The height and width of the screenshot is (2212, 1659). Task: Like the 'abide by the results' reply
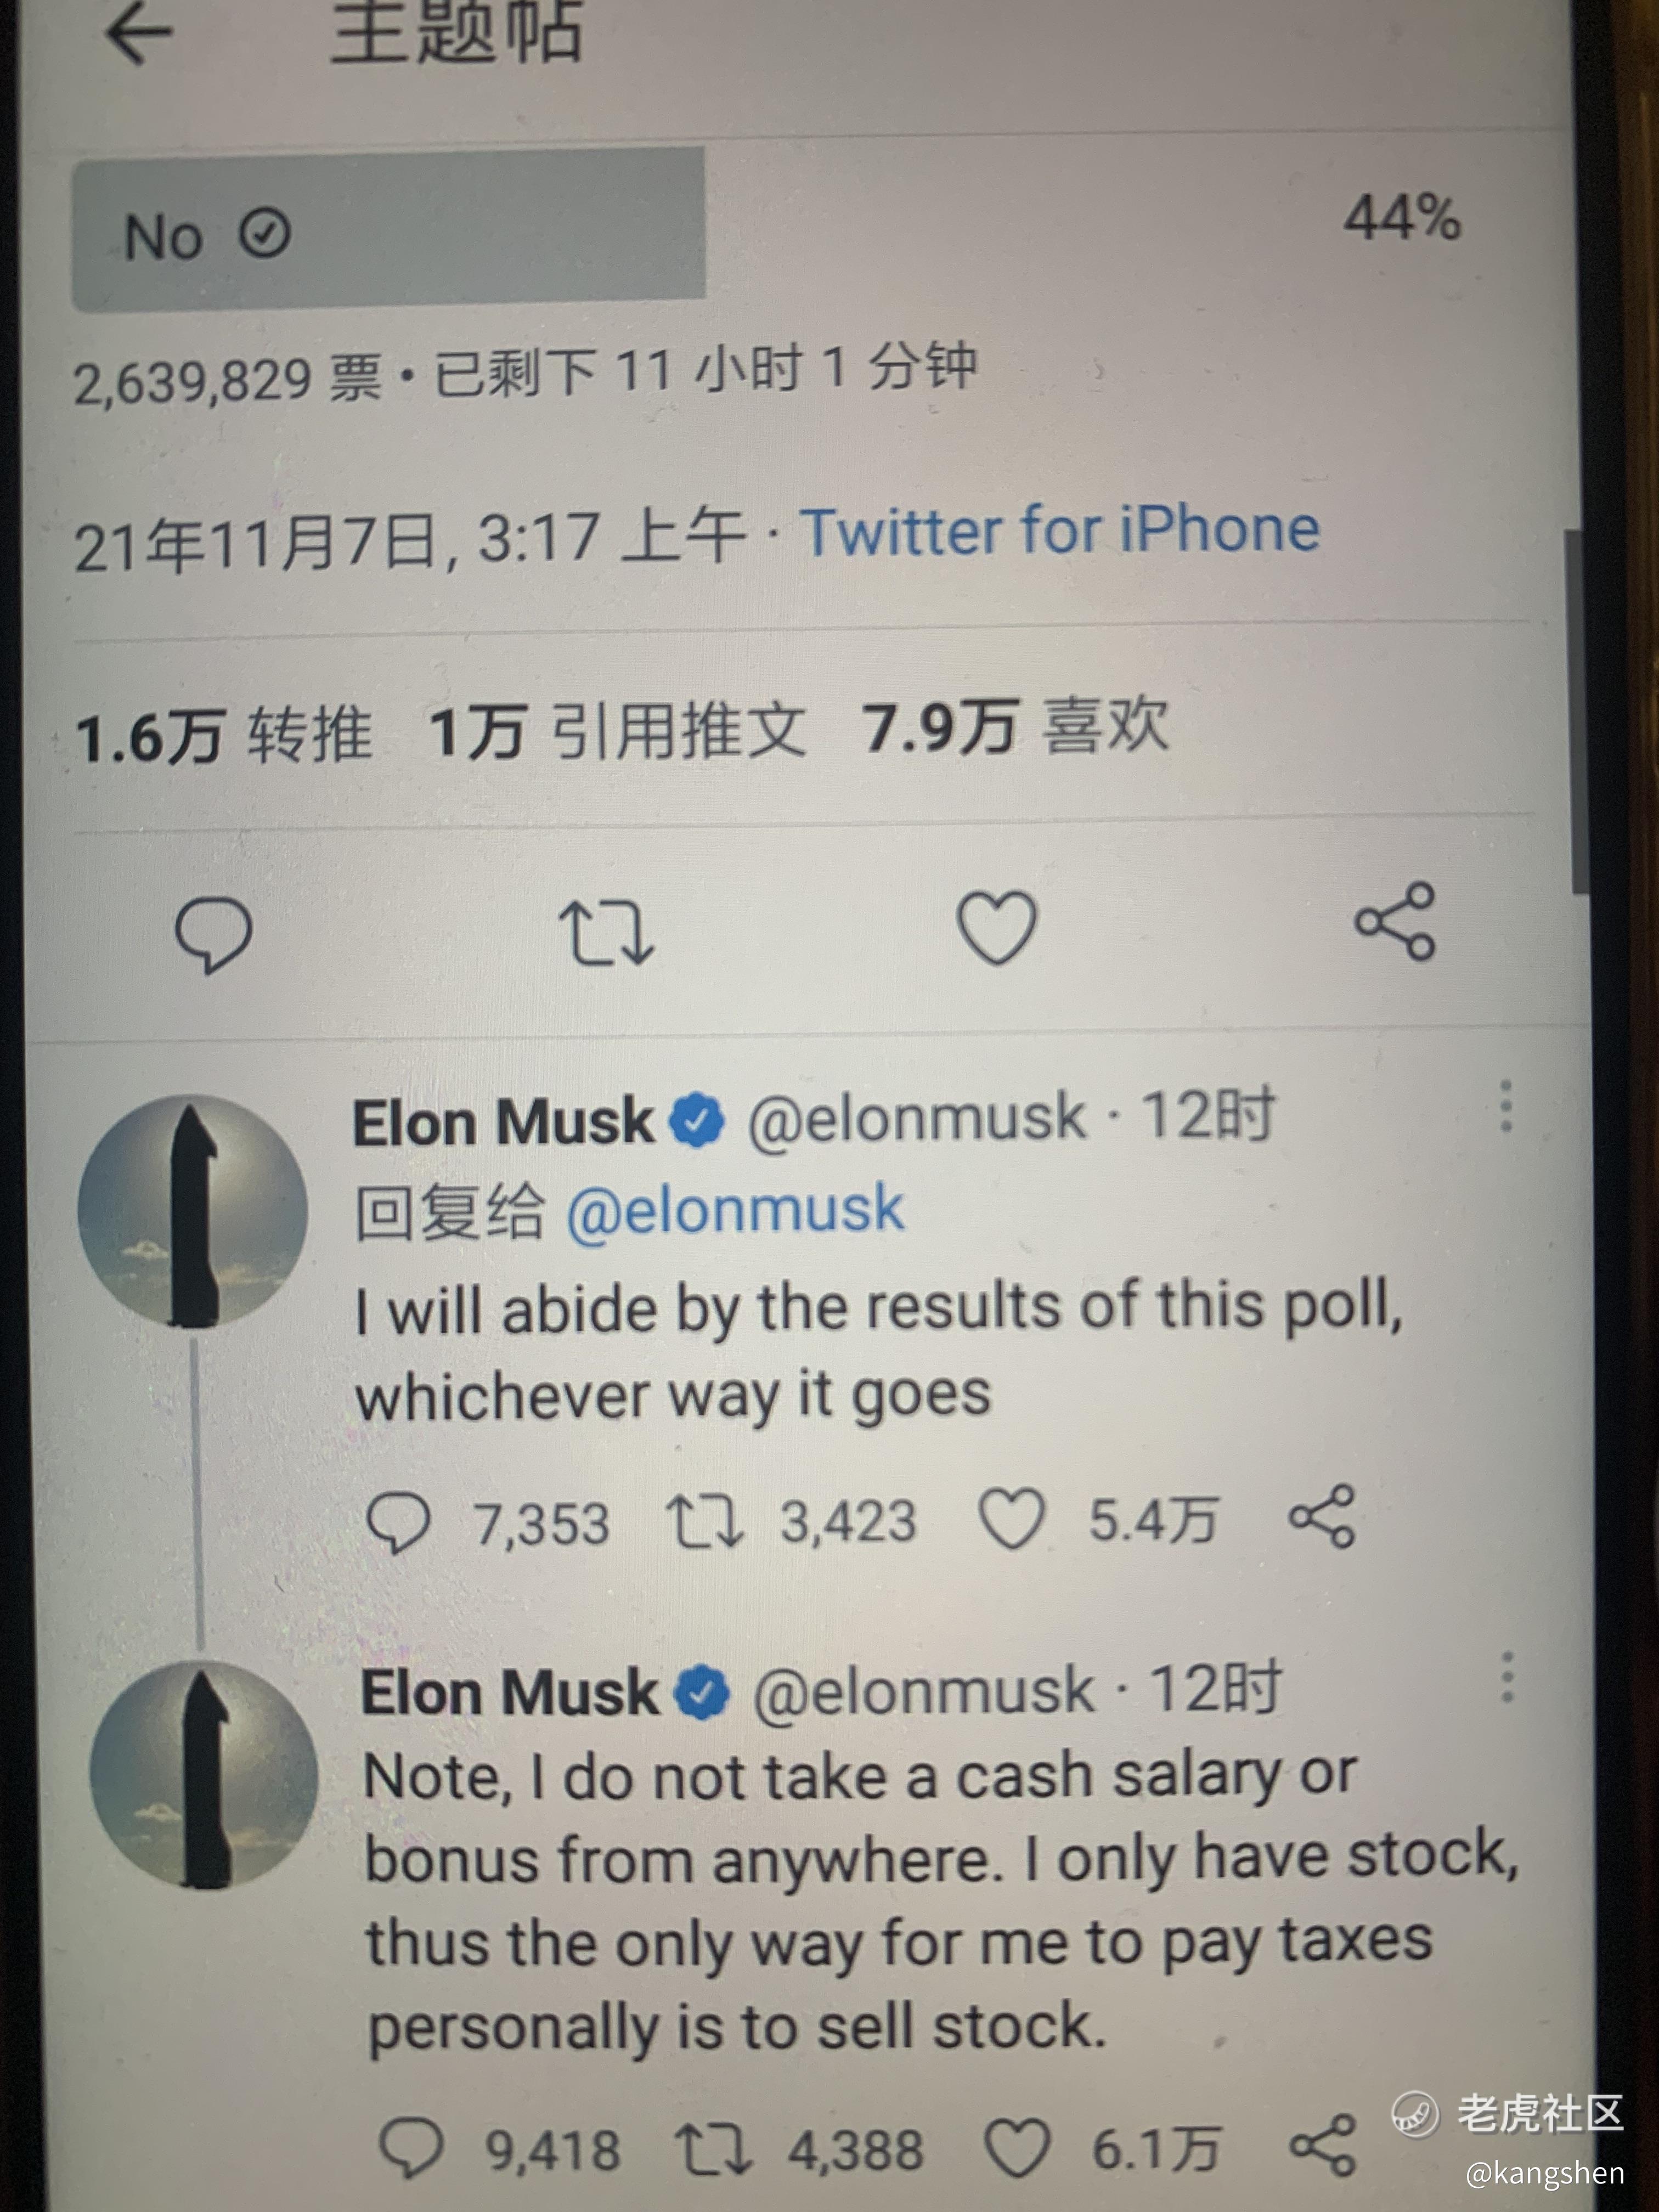(1011, 1520)
